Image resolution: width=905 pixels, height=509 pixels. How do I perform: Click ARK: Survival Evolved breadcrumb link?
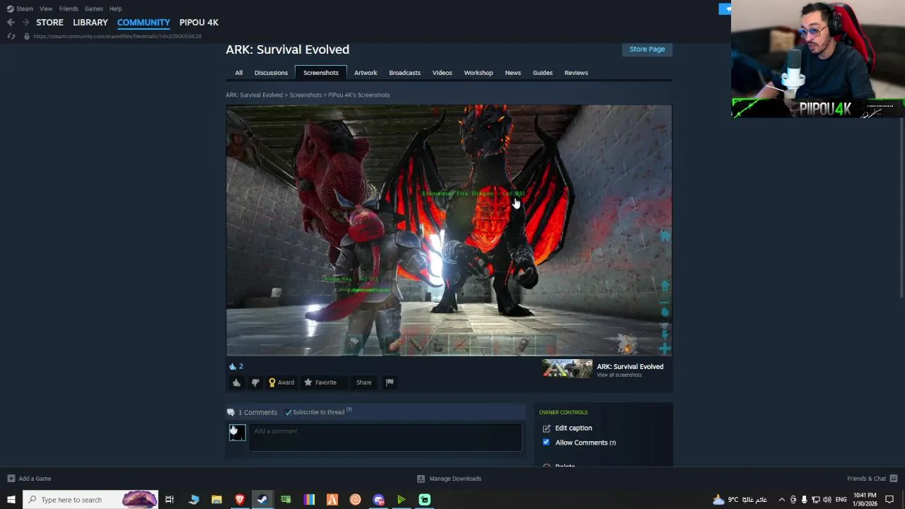point(255,95)
